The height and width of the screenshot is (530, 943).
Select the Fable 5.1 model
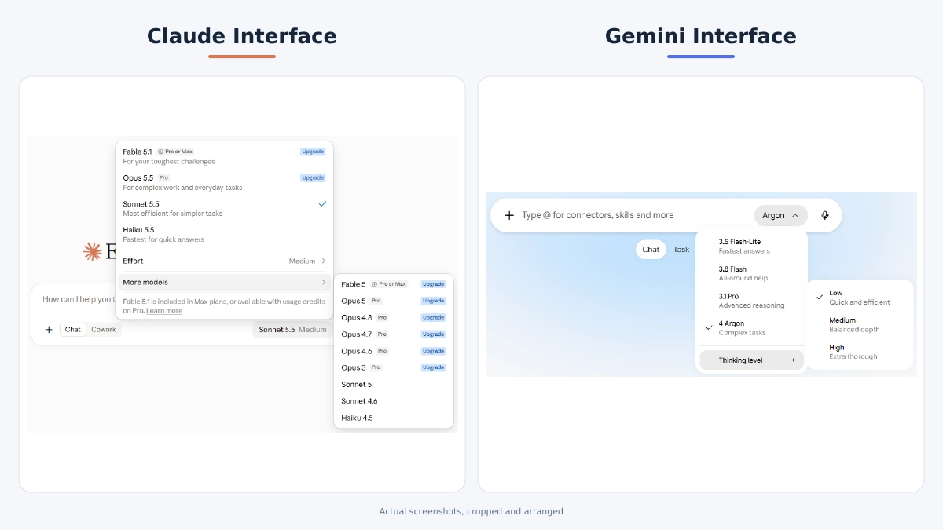[x=224, y=156]
